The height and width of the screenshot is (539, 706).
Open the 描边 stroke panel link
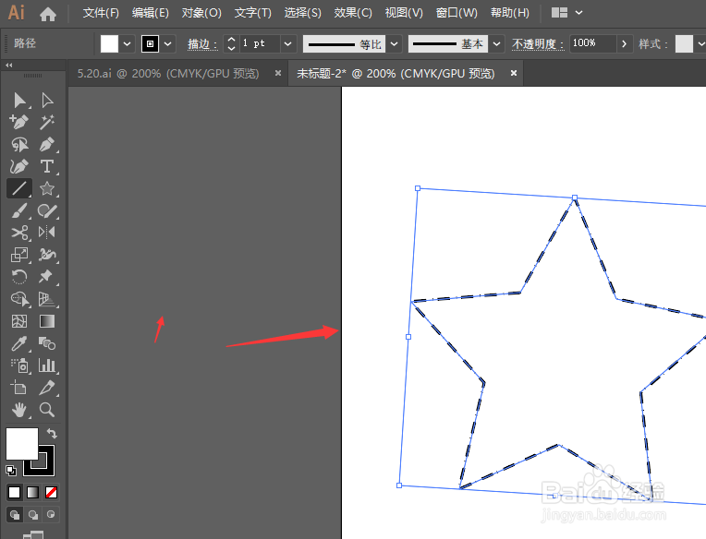tap(202, 44)
